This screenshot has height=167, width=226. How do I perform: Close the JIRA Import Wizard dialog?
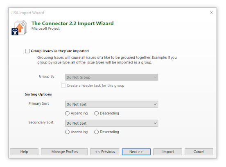coord(211,13)
